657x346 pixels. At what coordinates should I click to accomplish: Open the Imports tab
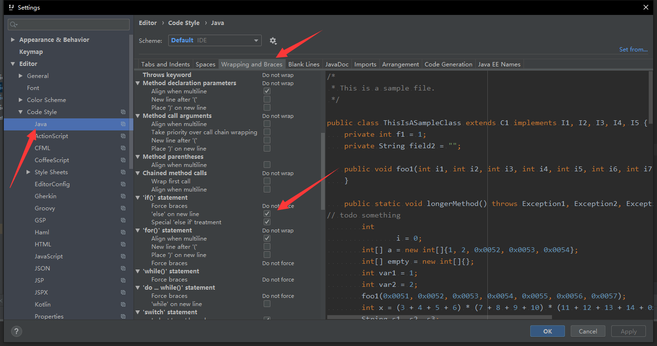[365, 64]
